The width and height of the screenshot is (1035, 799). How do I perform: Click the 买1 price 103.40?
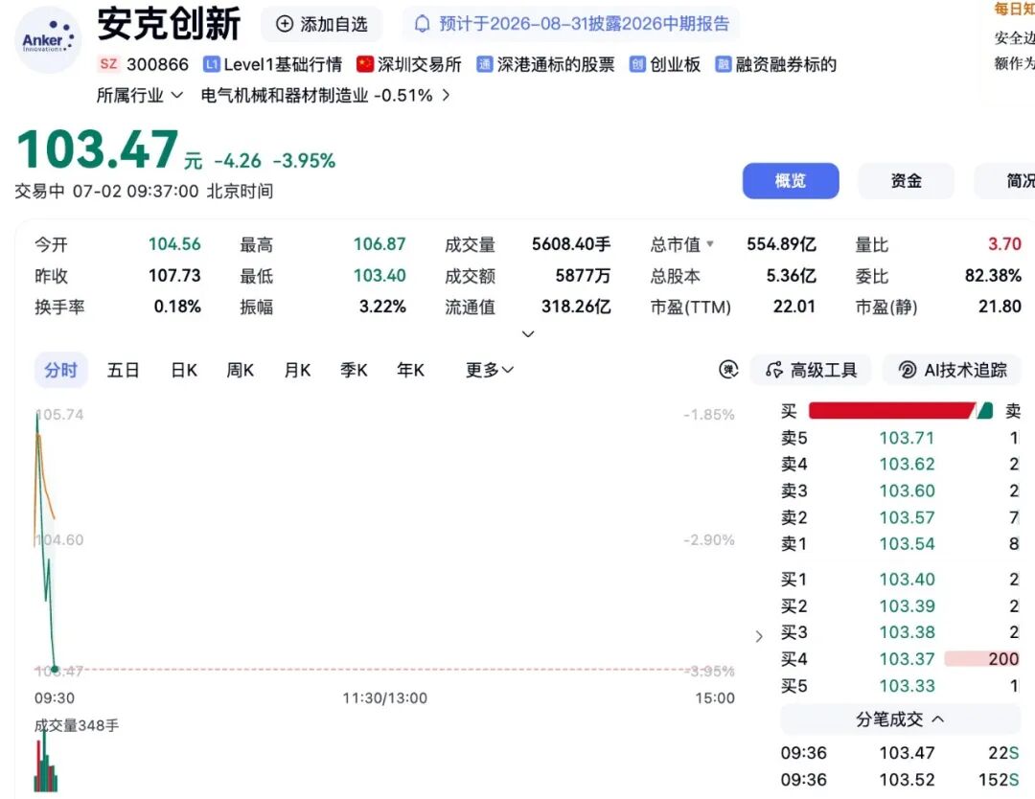(x=907, y=580)
